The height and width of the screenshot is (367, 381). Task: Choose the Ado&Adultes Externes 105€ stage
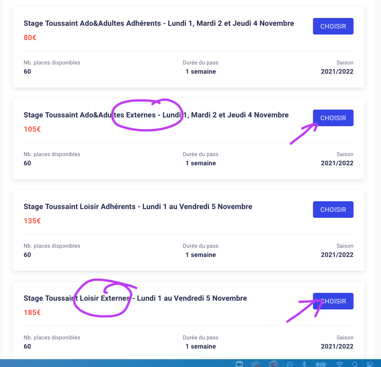[333, 118]
